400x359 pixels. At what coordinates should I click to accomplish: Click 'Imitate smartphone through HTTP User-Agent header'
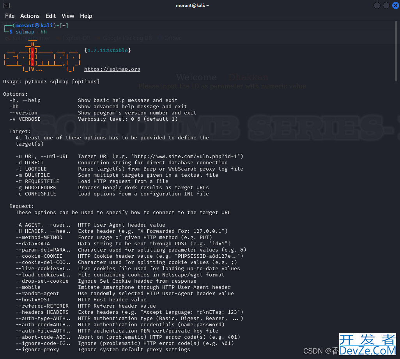pyautogui.click(x=154, y=287)
